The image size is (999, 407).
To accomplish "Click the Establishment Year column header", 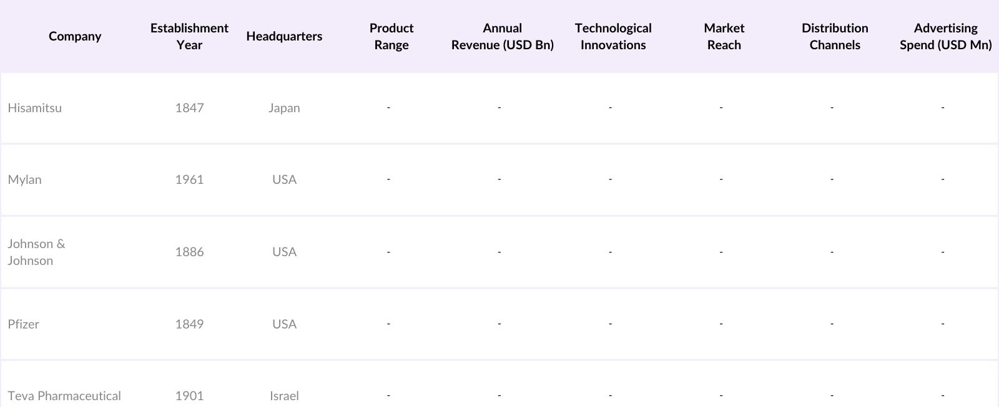I will [x=189, y=36].
